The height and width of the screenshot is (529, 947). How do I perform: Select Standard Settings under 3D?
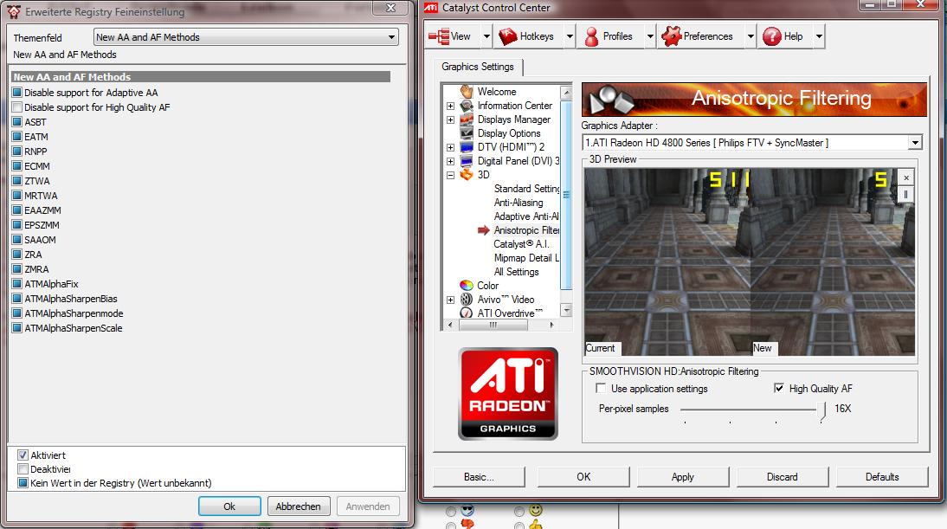coord(526,189)
